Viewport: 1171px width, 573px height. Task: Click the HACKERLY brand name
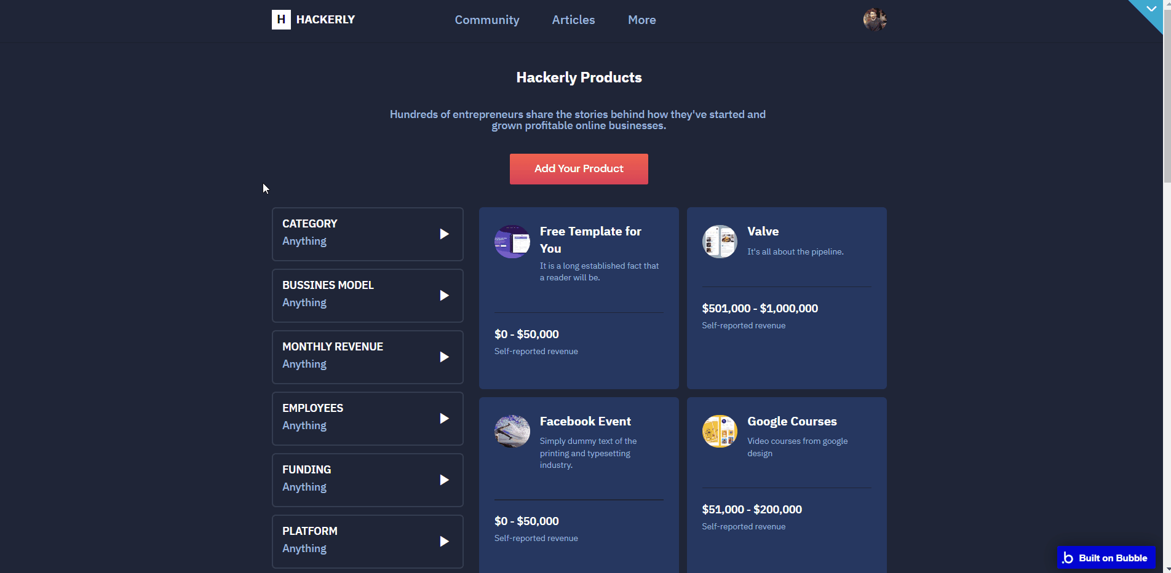point(325,20)
